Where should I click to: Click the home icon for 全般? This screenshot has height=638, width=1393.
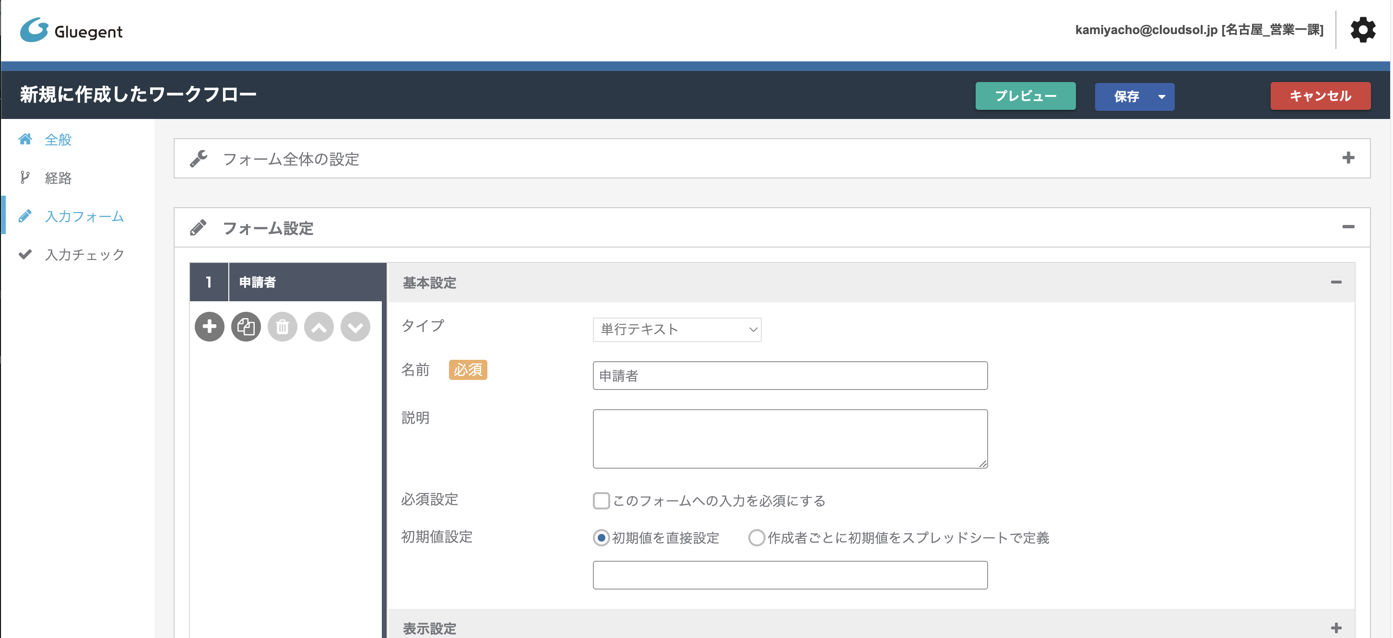pos(25,139)
